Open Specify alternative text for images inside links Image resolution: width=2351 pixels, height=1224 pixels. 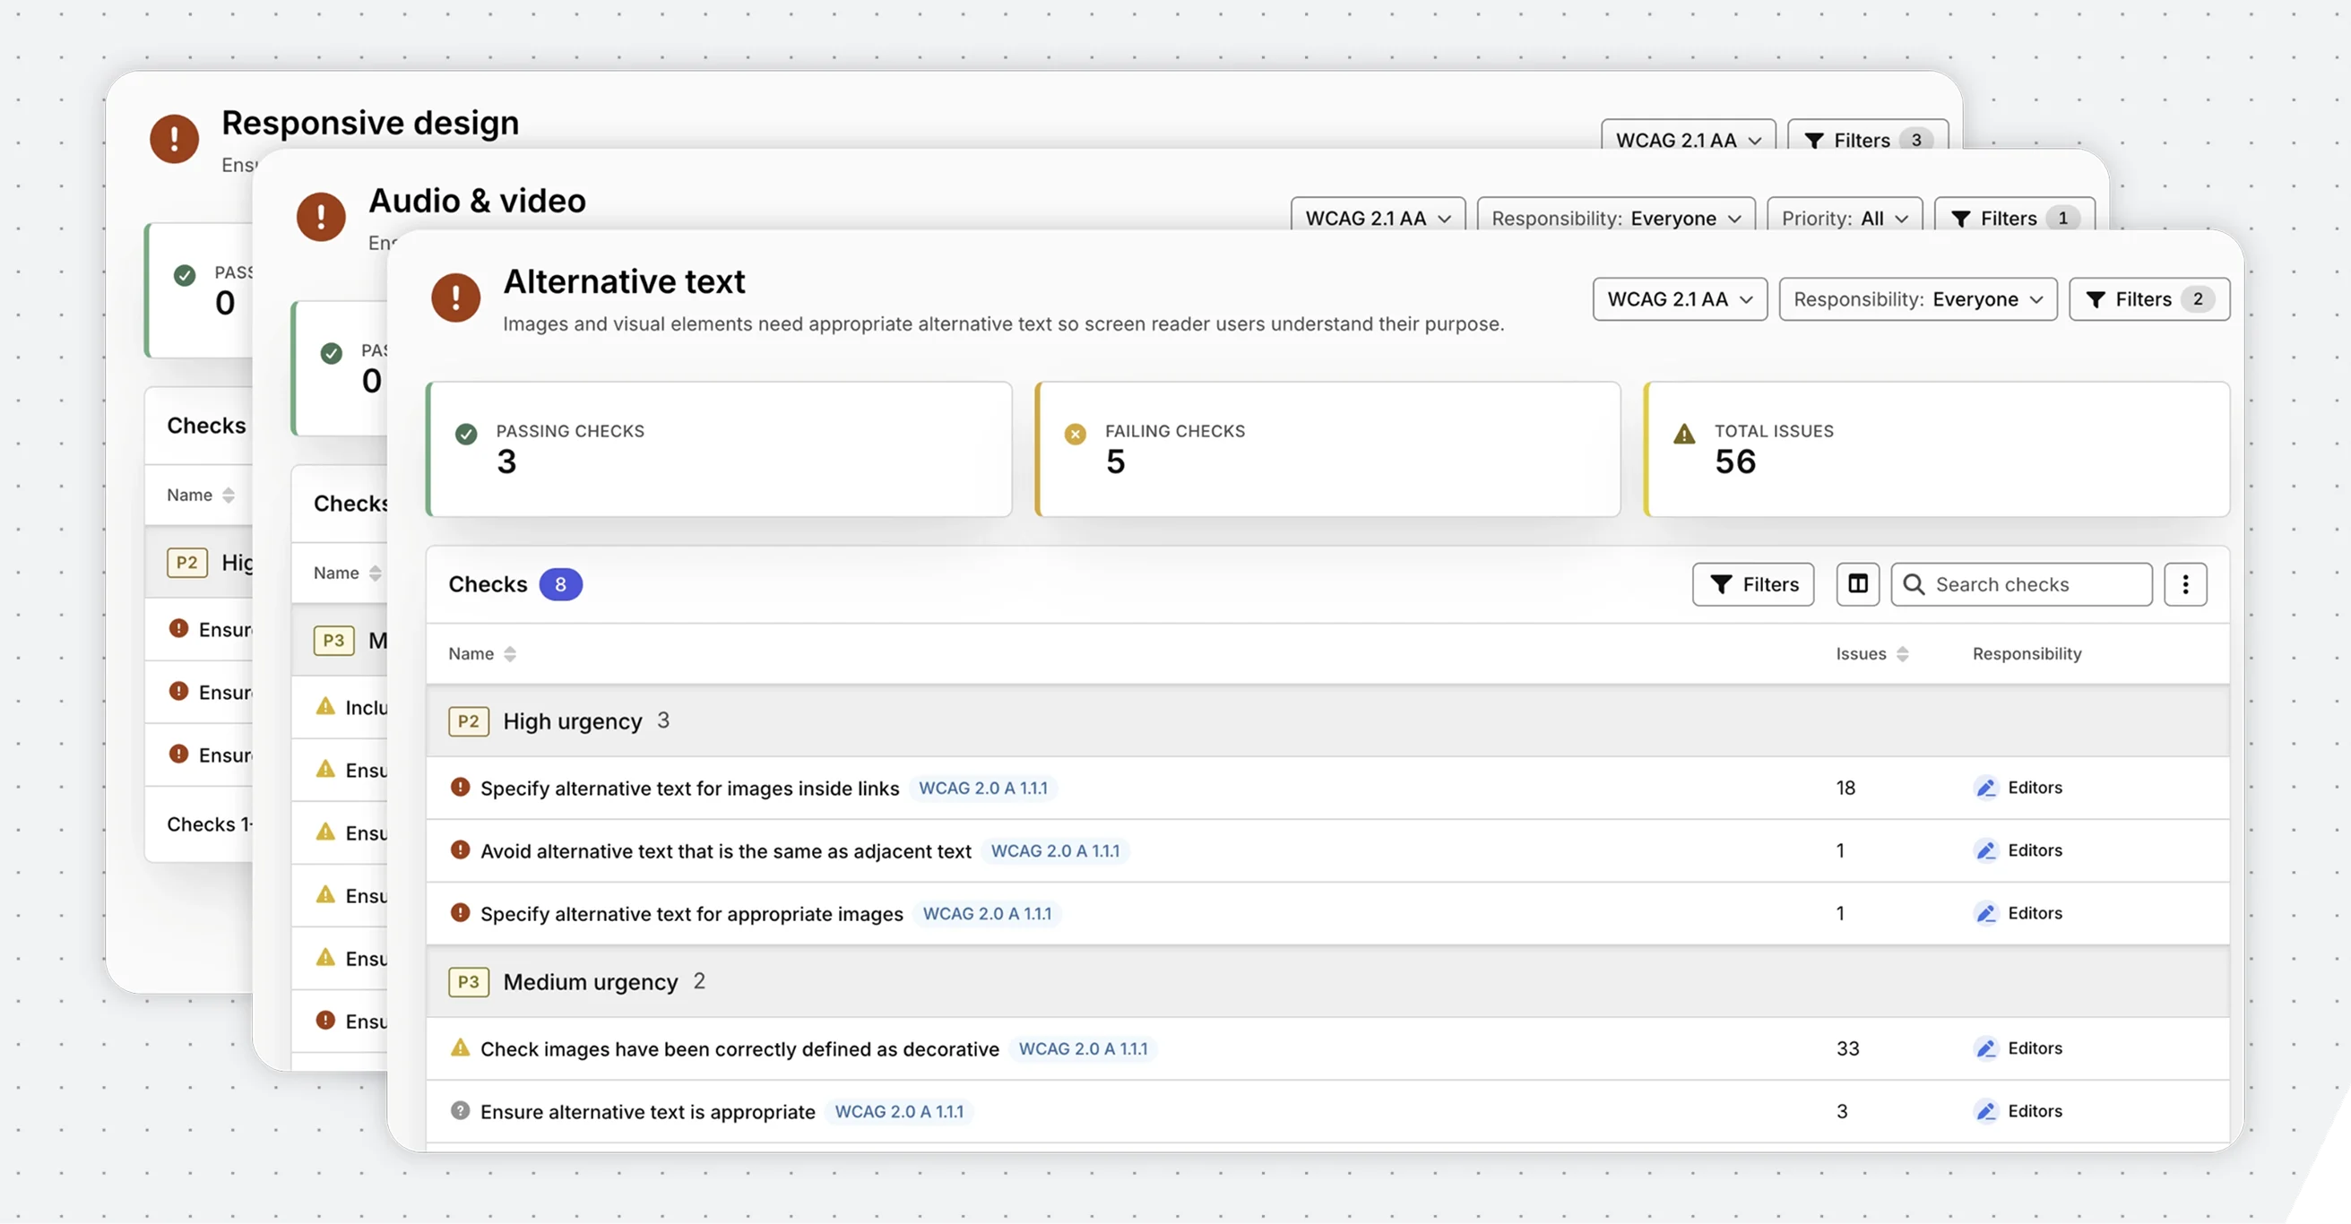point(689,788)
